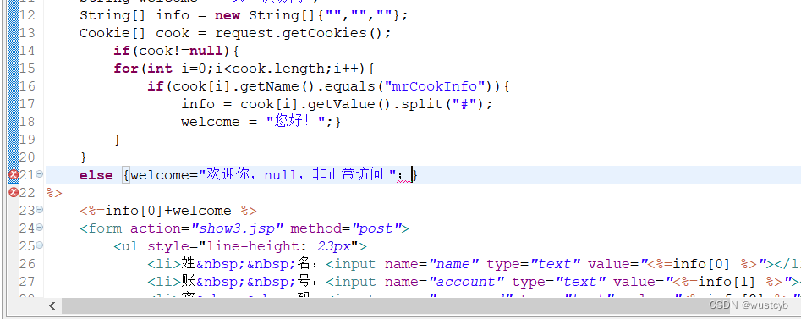Click the error marker on line 22

tap(14, 193)
